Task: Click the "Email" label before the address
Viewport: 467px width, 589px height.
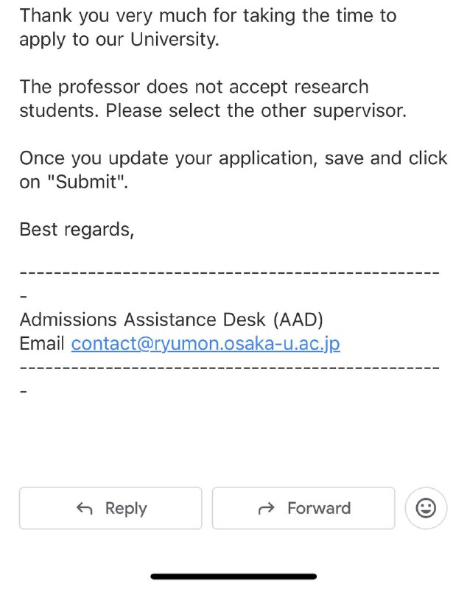Action: pyautogui.click(x=42, y=344)
